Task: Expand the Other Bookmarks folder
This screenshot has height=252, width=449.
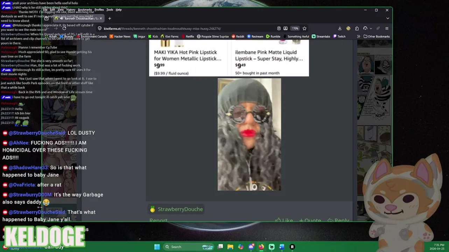Action: (x=377, y=36)
